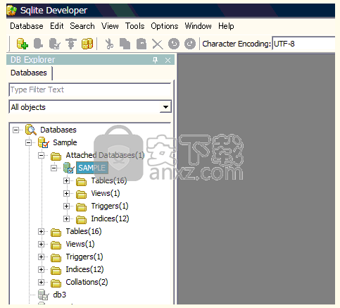This screenshot has height=308, width=340.
Task: Click the Character Encoding label
Action: (237, 44)
